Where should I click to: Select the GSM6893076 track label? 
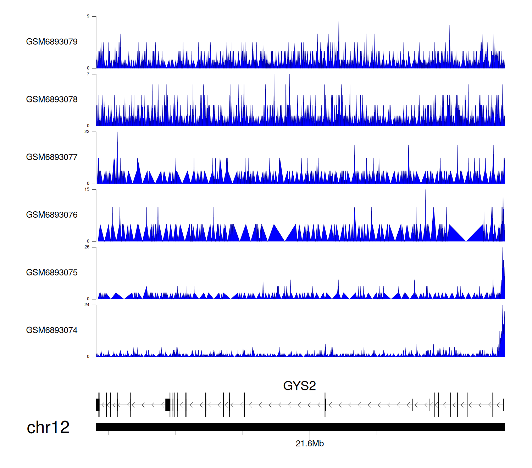point(52,215)
